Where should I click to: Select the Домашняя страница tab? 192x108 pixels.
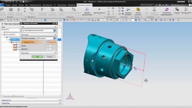[85, 5]
